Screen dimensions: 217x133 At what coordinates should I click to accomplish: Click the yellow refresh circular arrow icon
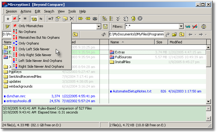[133, 19]
